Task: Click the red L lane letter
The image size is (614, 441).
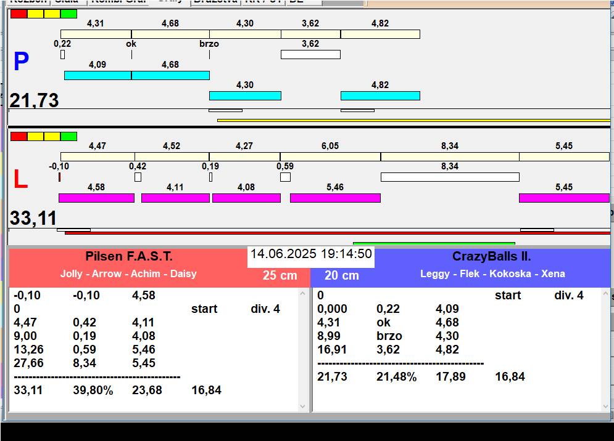Action: coord(20,179)
